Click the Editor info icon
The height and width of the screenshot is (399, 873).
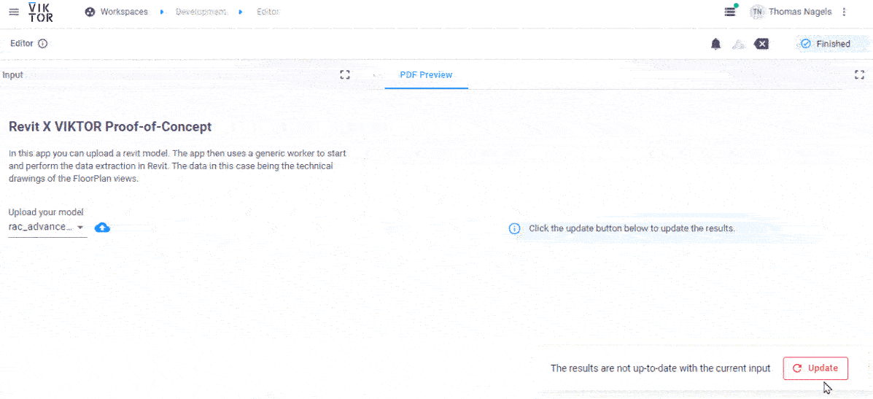43,44
